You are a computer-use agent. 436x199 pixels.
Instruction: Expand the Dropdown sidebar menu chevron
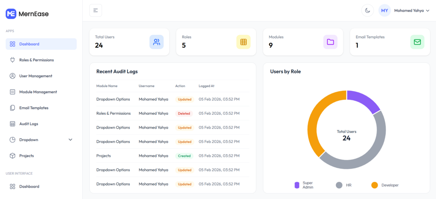pyautogui.click(x=70, y=140)
